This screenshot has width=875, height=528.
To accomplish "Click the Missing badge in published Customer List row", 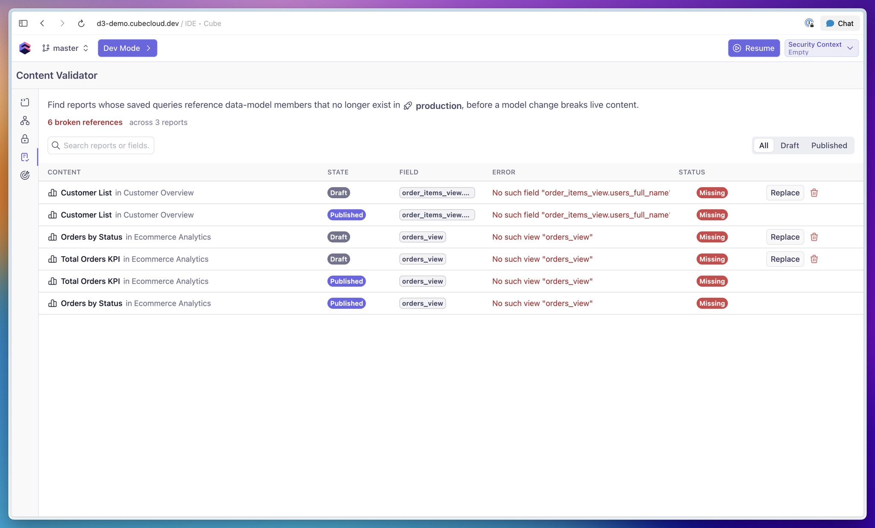I will pyautogui.click(x=712, y=215).
